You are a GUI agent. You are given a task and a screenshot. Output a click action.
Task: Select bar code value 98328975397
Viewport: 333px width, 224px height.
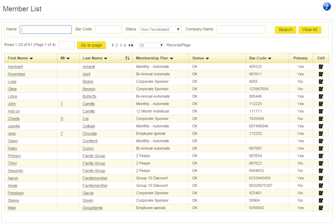(261, 185)
